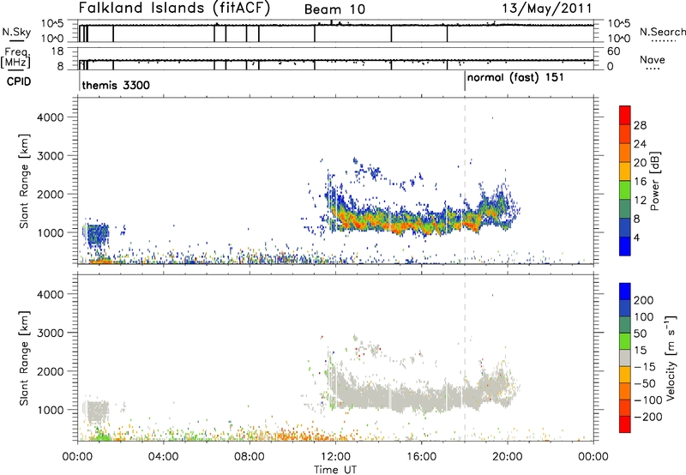Click the 'CPID' row label
Image resolution: width=686 pixels, height=475 pixels.
pyautogui.click(x=19, y=81)
